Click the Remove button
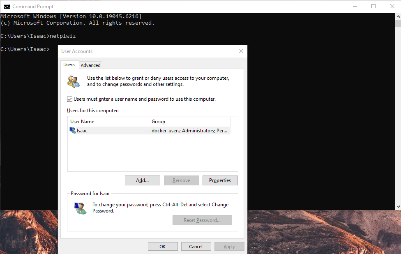 [x=181, y=180]
